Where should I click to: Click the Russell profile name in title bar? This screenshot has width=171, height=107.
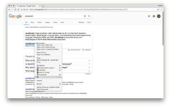click(x=160, y=6)
